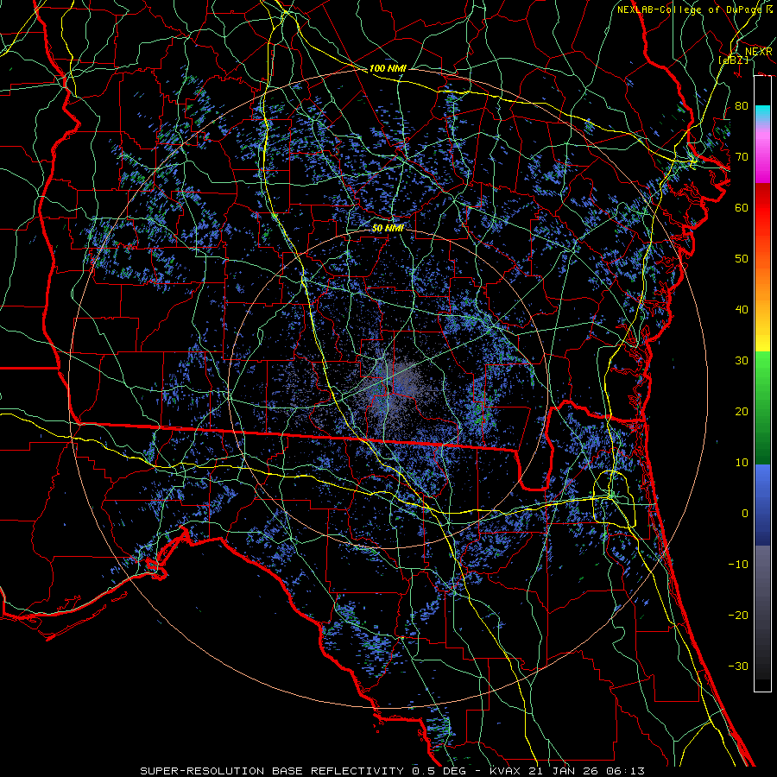The image size is (777, 777).
Task: Click the 0 value on the dBZ scale
Action: [745, 514]
